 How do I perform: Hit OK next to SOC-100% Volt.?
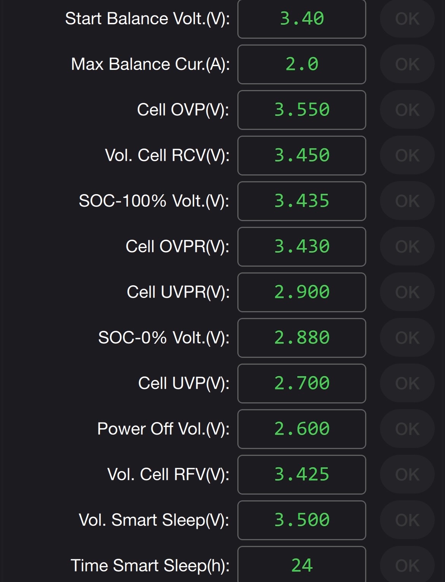[407, 201]
